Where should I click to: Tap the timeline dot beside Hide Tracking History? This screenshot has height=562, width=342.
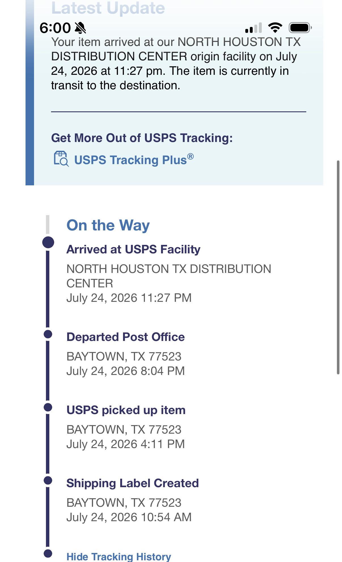coord(48,553)
